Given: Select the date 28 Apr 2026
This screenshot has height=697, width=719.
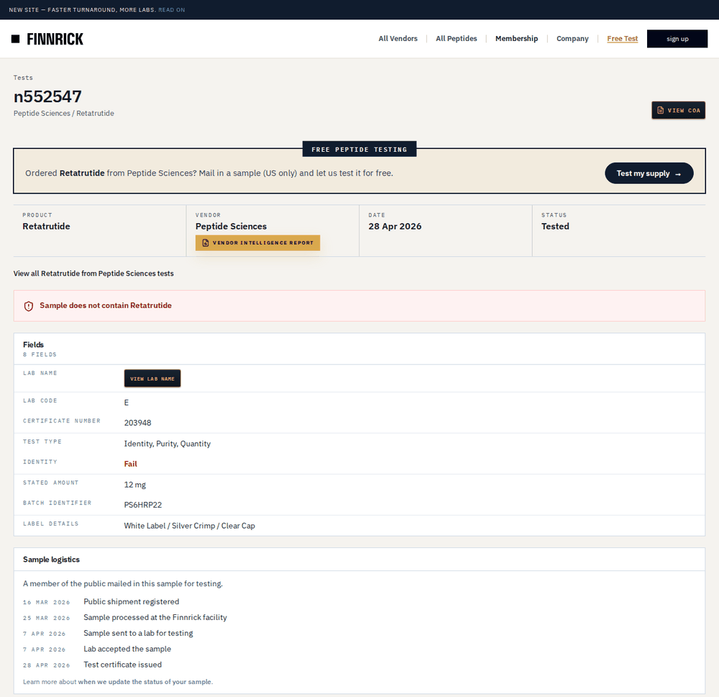Looking at the screenshot, I should [x=395, y=226].
